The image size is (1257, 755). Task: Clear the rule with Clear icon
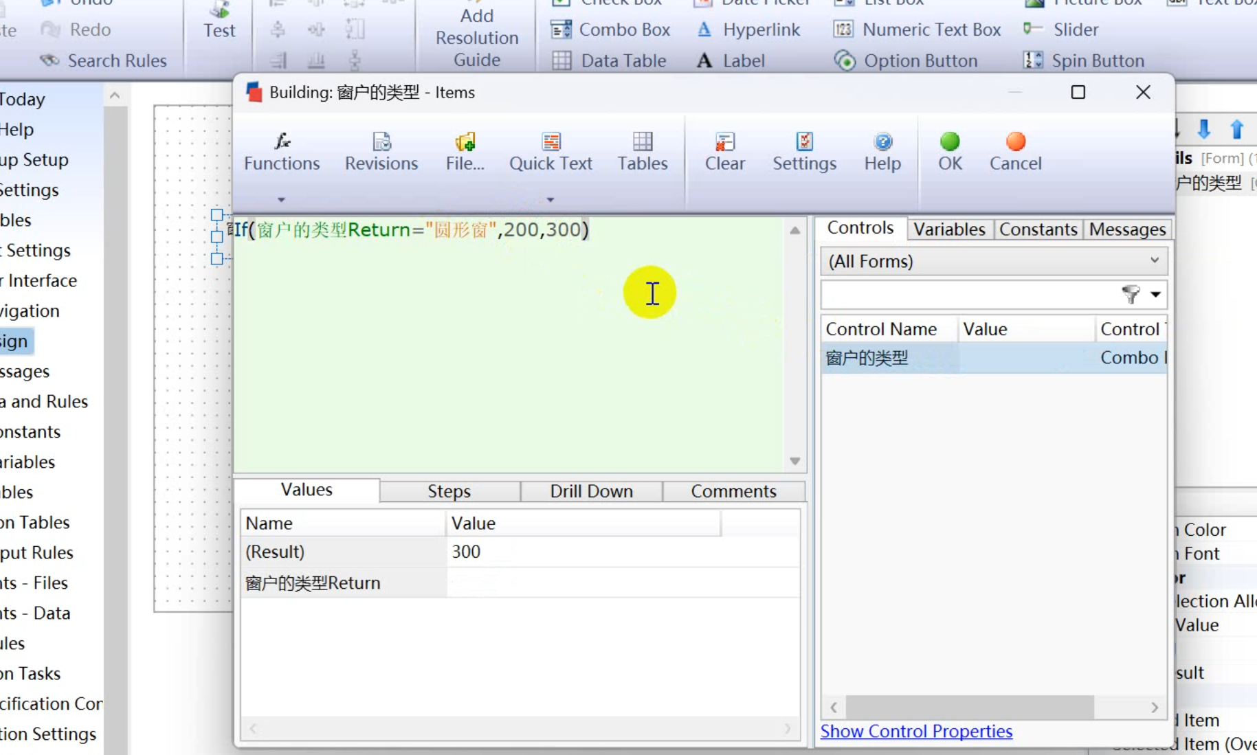(724, 151)
